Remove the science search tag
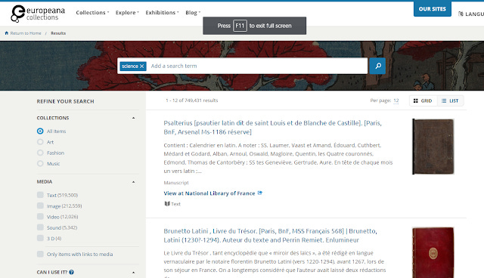 click(x=141, y=66)
